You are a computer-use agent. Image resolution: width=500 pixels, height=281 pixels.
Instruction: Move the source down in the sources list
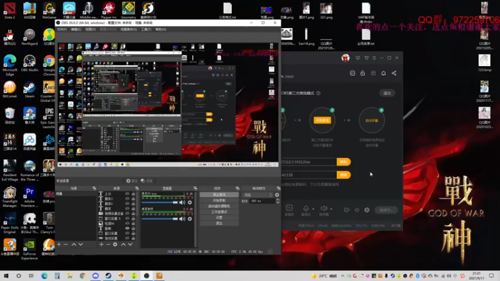pyautogui.click(x=130, y=244)
